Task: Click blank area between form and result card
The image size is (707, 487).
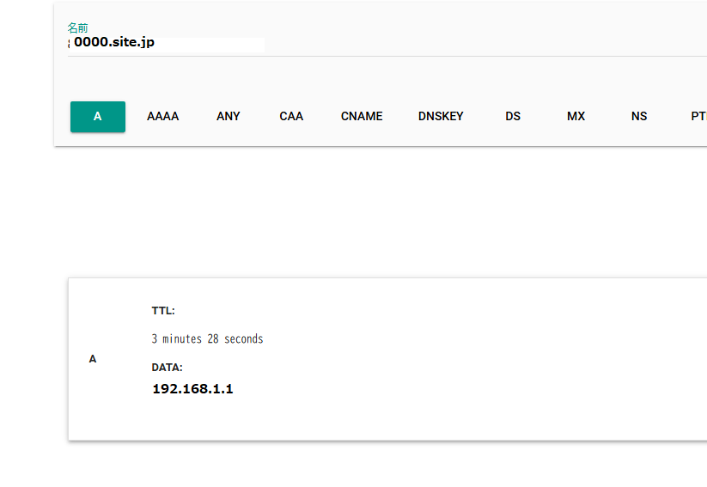Action: (x=378, y=213)
